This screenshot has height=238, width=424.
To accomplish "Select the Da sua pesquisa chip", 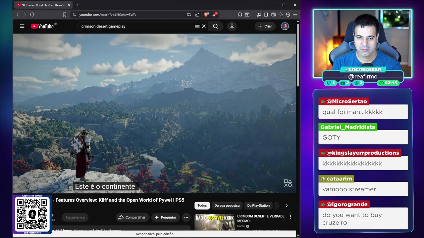I will coord(227,205).
